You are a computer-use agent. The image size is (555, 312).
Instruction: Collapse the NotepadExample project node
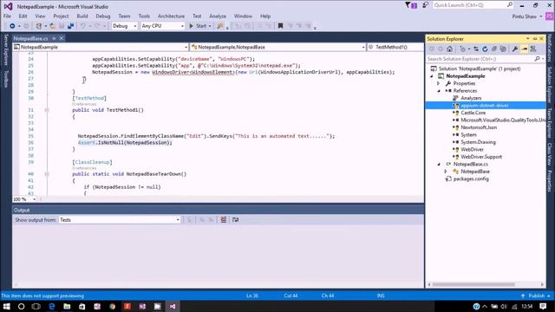(x=432, y=76)
